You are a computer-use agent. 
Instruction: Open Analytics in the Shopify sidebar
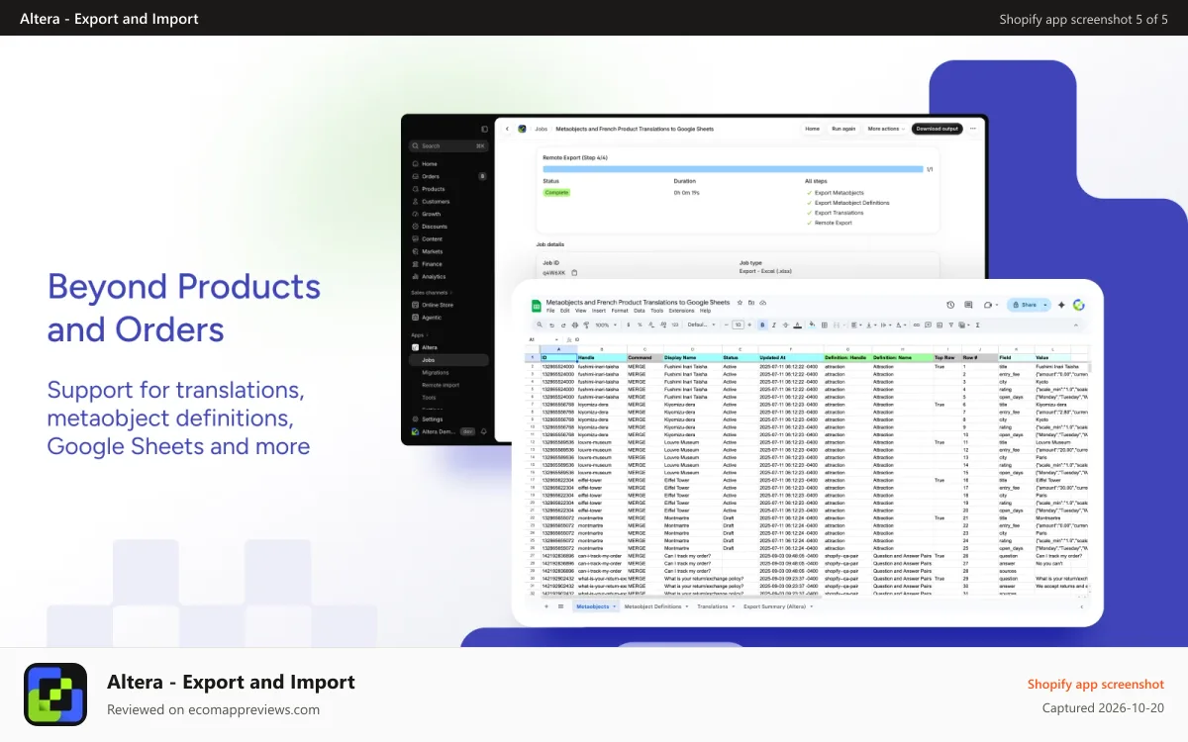point(434,277)
